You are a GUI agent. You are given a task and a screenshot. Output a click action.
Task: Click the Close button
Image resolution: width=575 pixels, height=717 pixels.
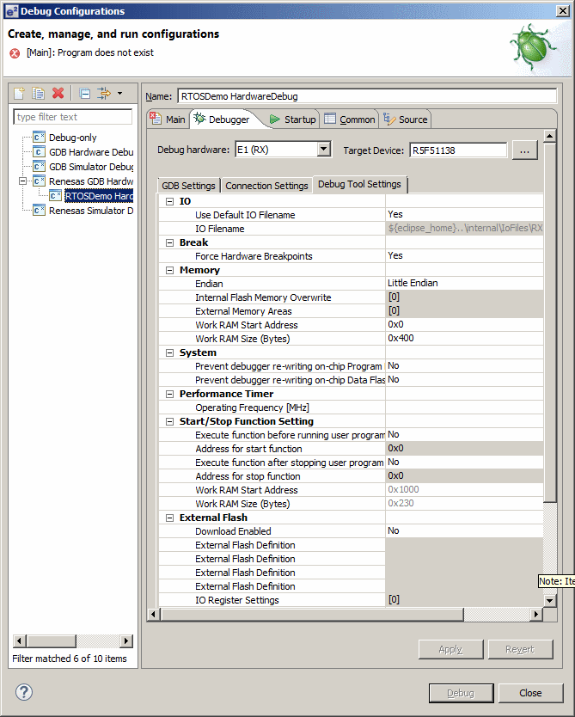pyautogui.click(x=530, y=693)
